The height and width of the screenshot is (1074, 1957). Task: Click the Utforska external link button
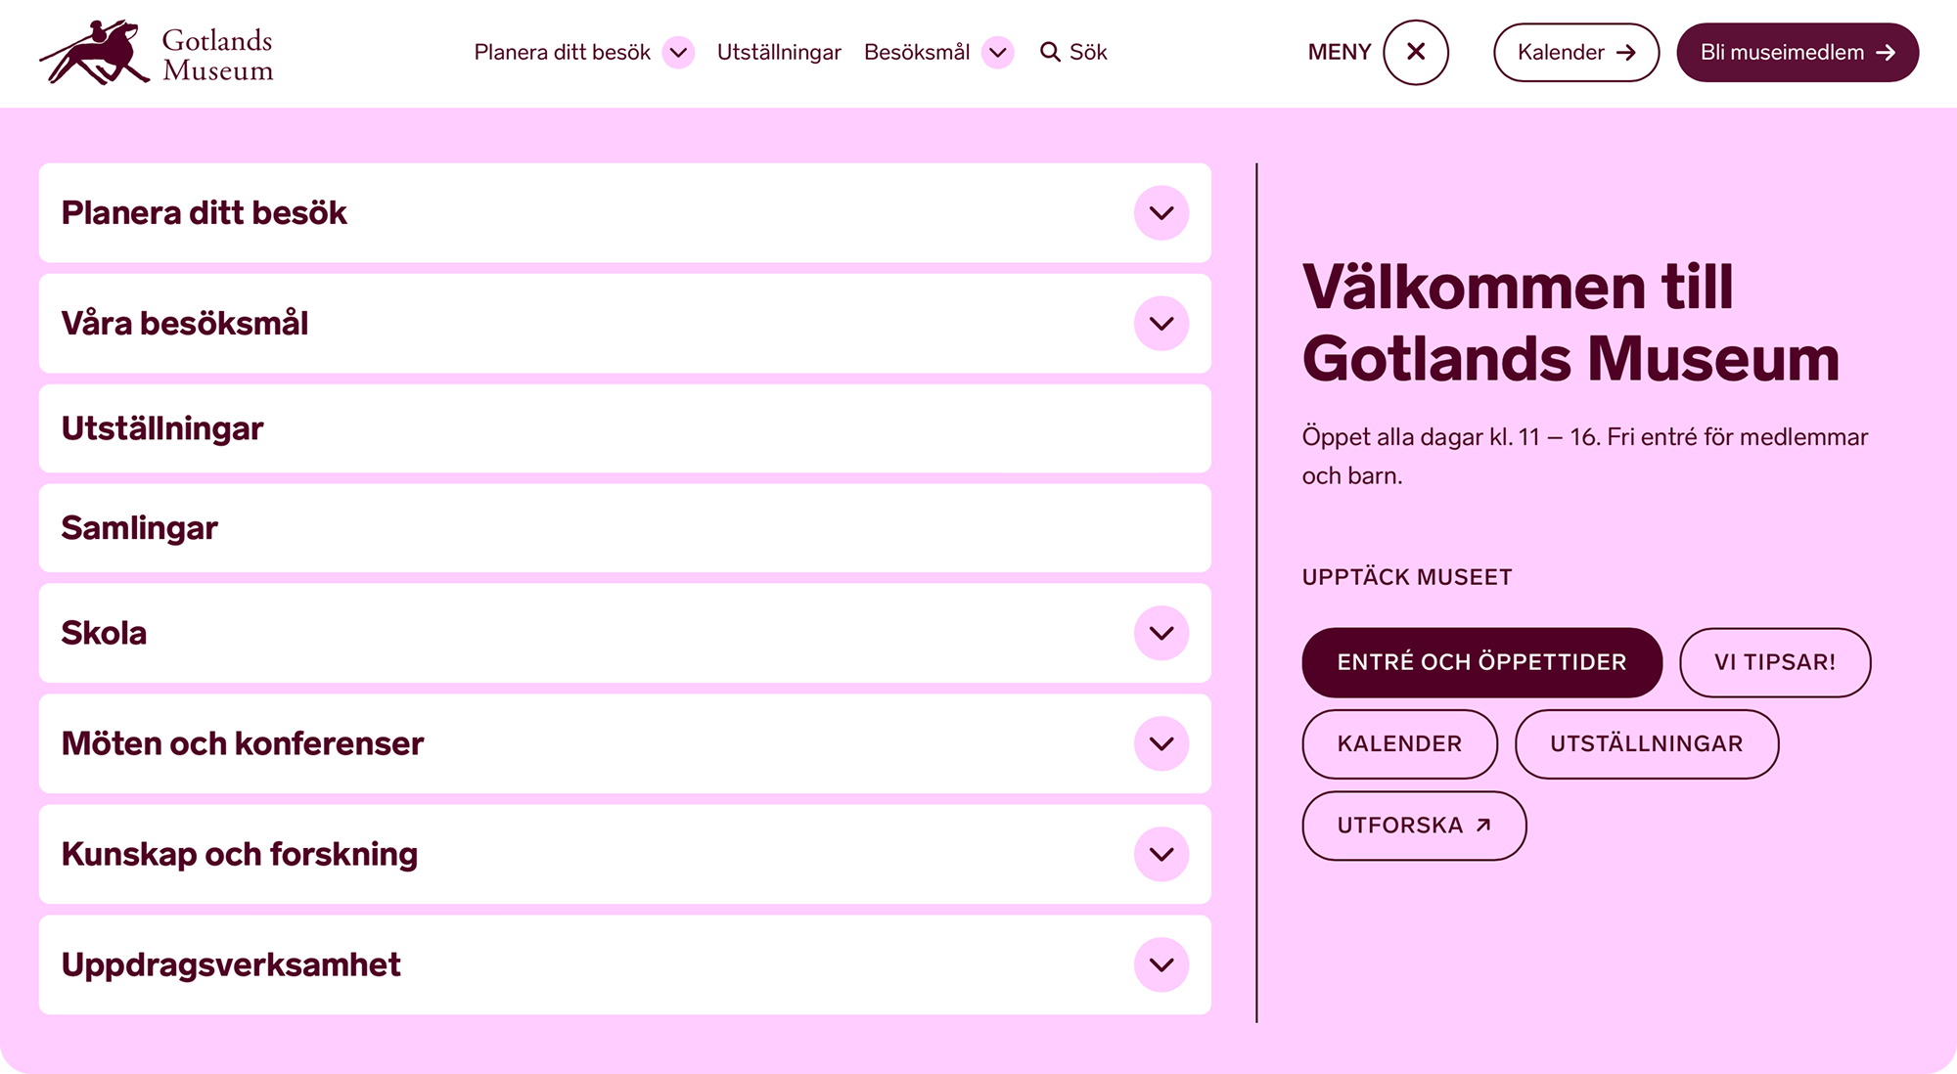1413,826
